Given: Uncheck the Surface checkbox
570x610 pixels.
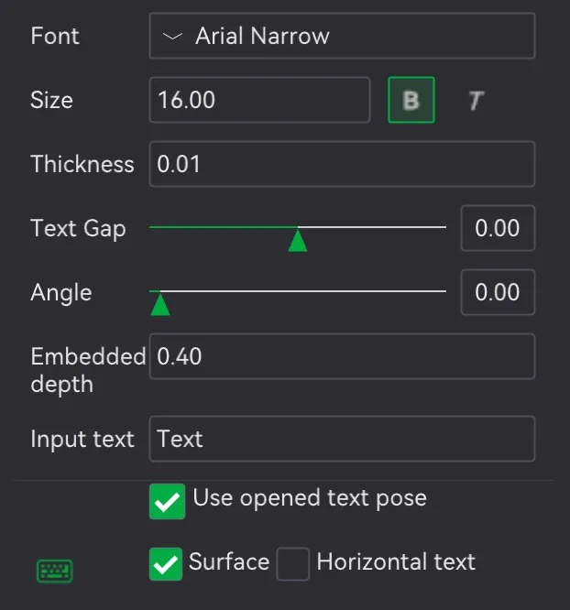Looking at the screenshot, I should (x=166, y=563).
